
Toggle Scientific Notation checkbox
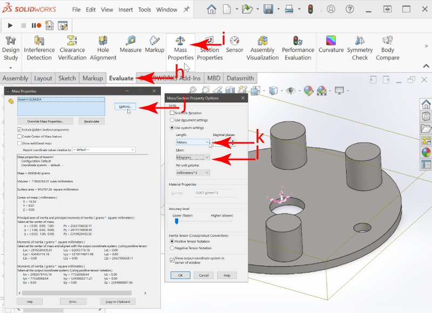[x=172, y=113]
